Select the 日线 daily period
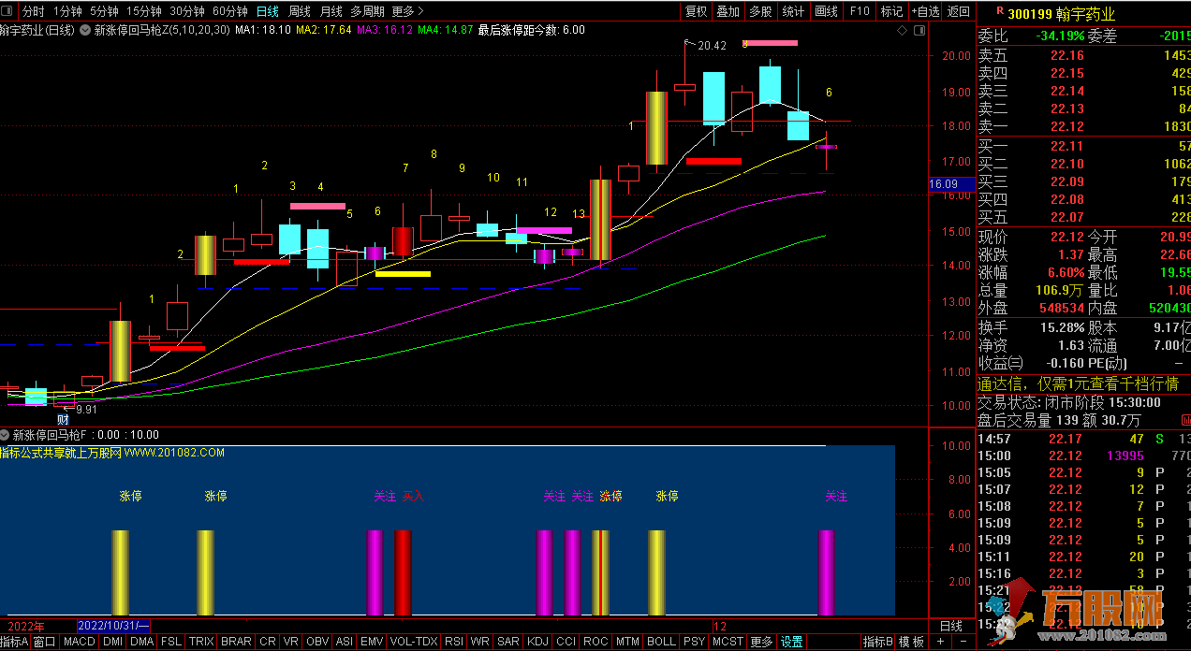Screen dimensions: 1191x651 pos(268,11)
